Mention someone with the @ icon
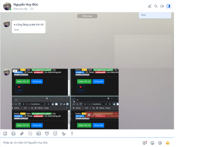Viewport: 207px width, 147px height. click(x=160, y=143)
